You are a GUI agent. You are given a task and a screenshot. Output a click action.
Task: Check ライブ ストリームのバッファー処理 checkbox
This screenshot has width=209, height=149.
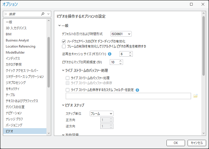(x=68, y=78)
